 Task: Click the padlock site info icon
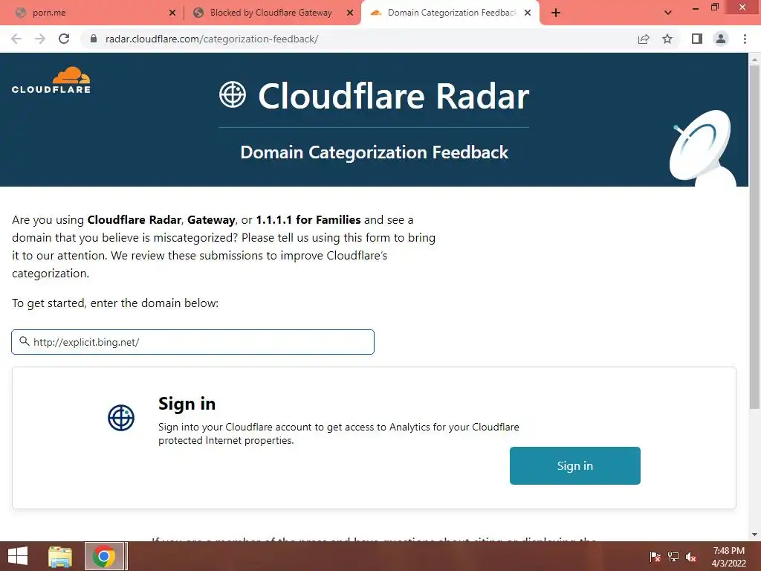pyautogui.click(x=94, y=39)
